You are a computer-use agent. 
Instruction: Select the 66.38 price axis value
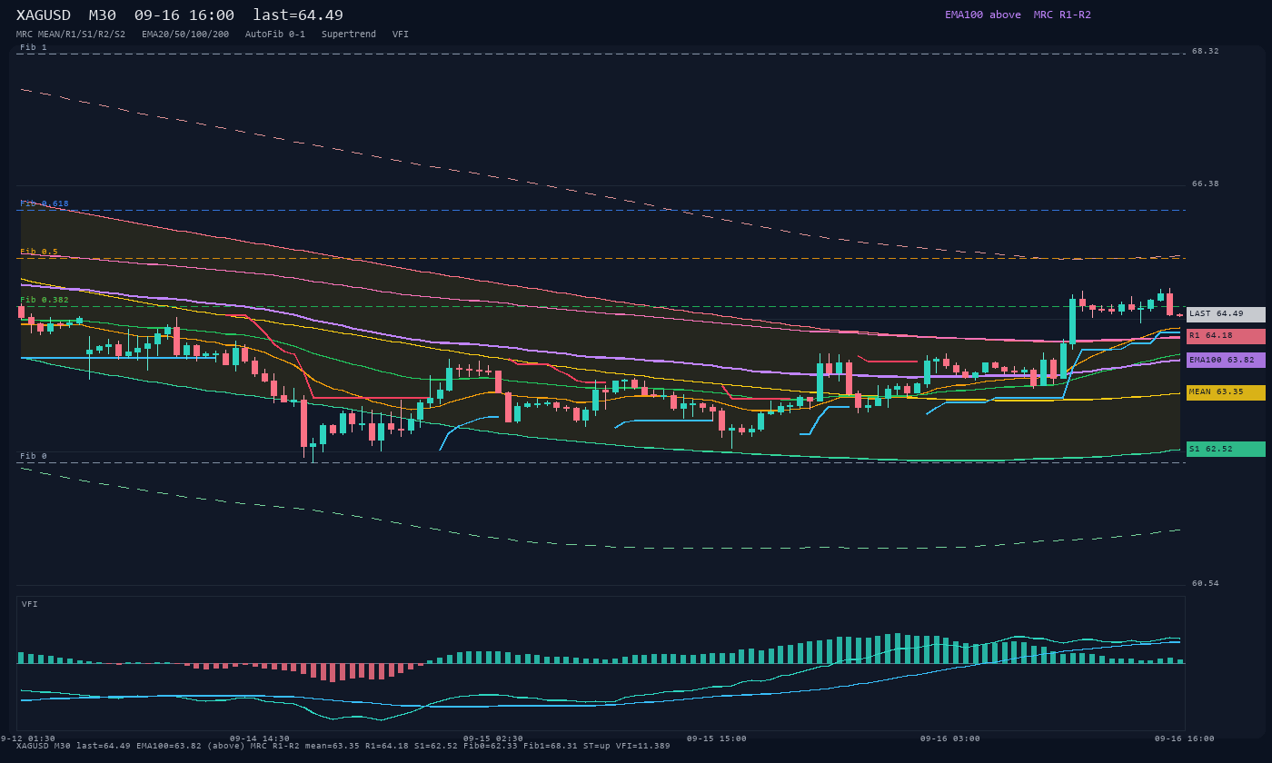(1206, 183)
